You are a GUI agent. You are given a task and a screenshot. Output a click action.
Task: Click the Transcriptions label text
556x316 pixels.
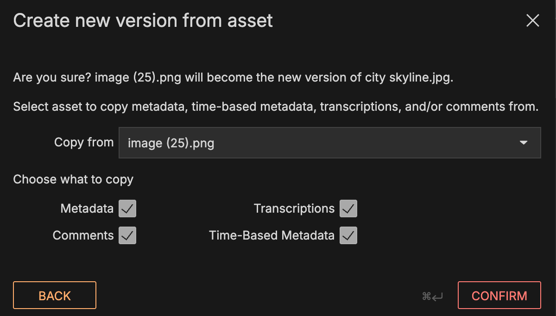tap(294, 209)
